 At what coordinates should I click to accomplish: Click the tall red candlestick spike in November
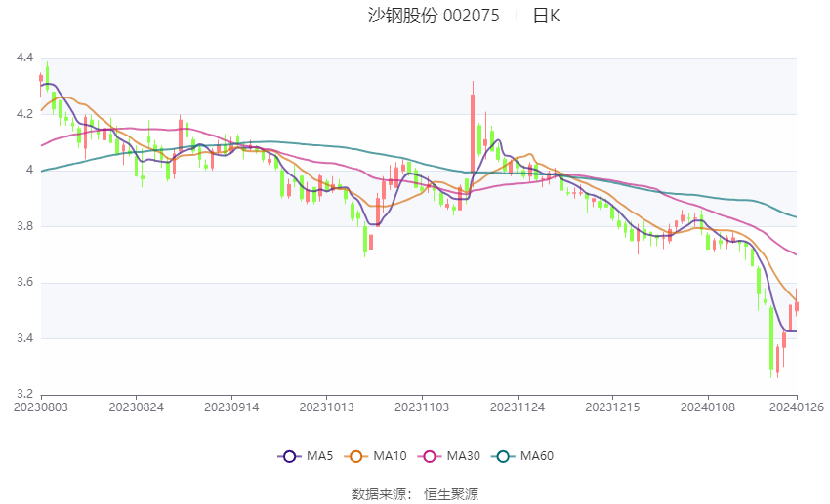473,132
